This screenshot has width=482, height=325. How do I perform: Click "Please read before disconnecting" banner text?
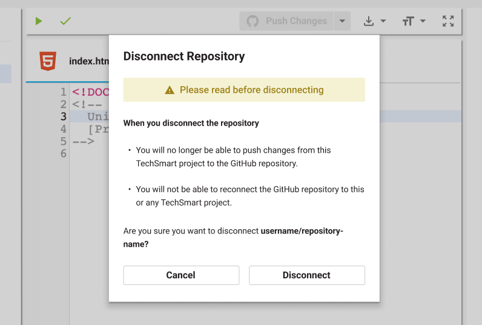click(x=251, y=90)
